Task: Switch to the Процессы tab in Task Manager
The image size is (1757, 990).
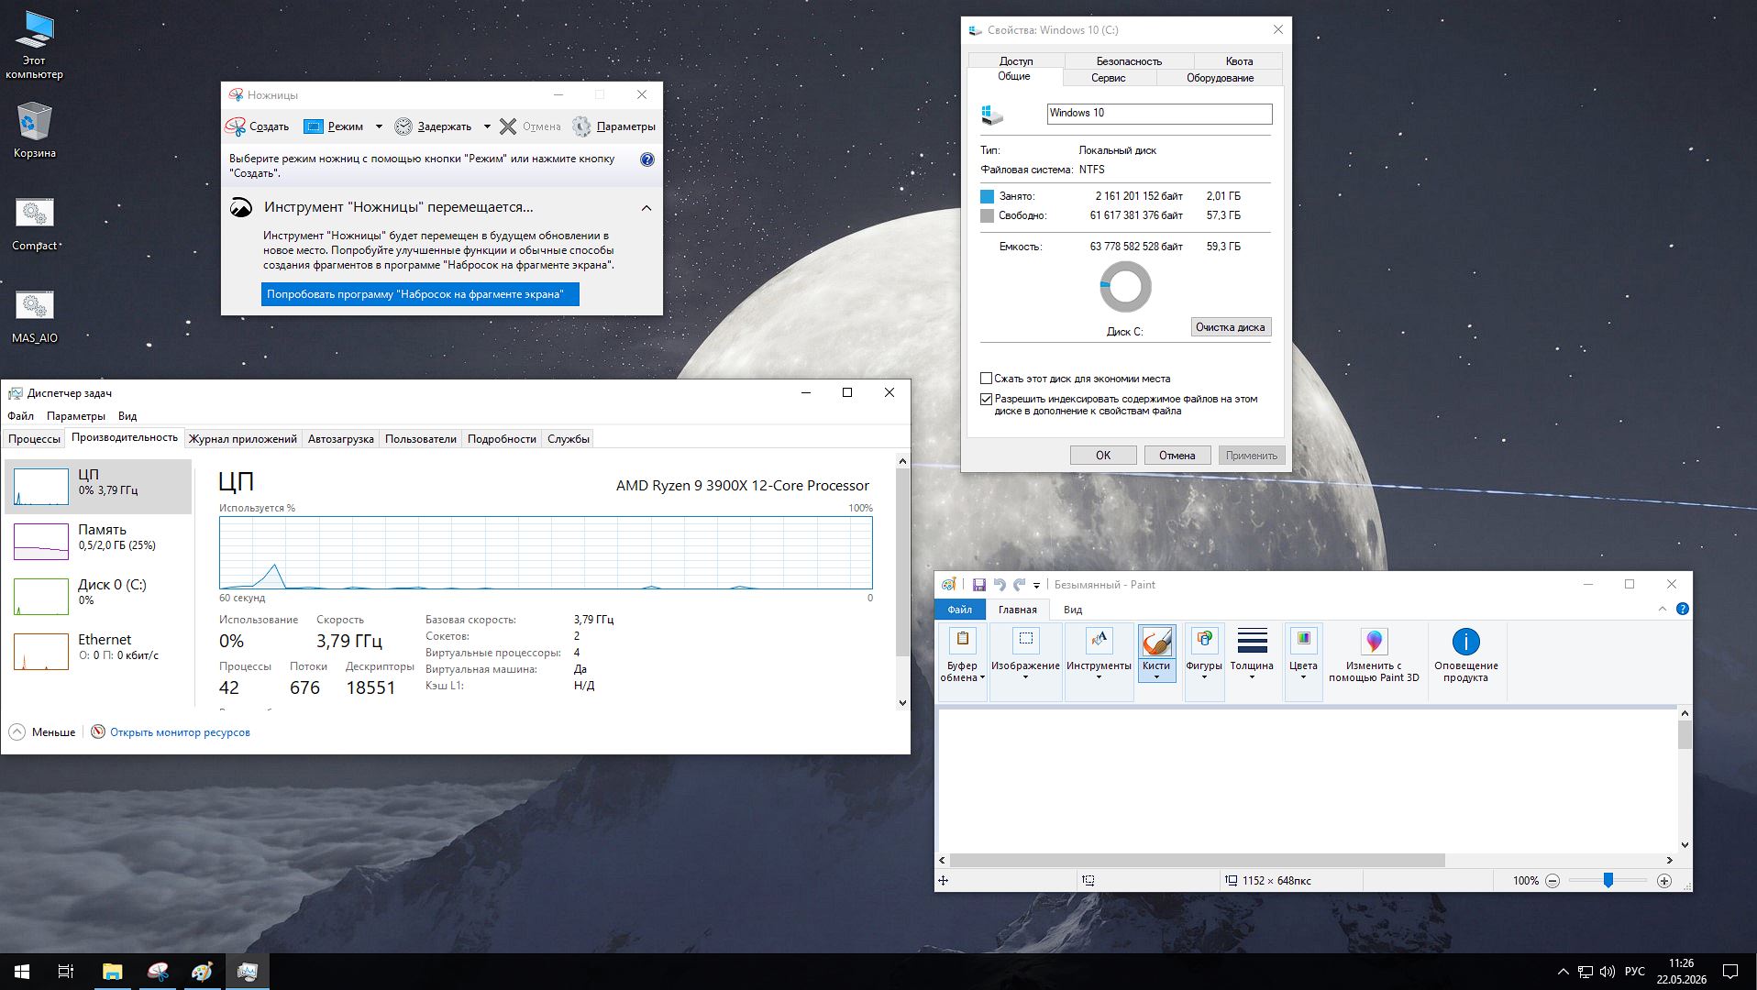Action: [34, 439]
